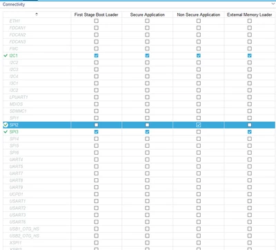Select the FMC peripheral name
Image resolution: width=276 pixels, height=250 pixels.
click(14, 48)
